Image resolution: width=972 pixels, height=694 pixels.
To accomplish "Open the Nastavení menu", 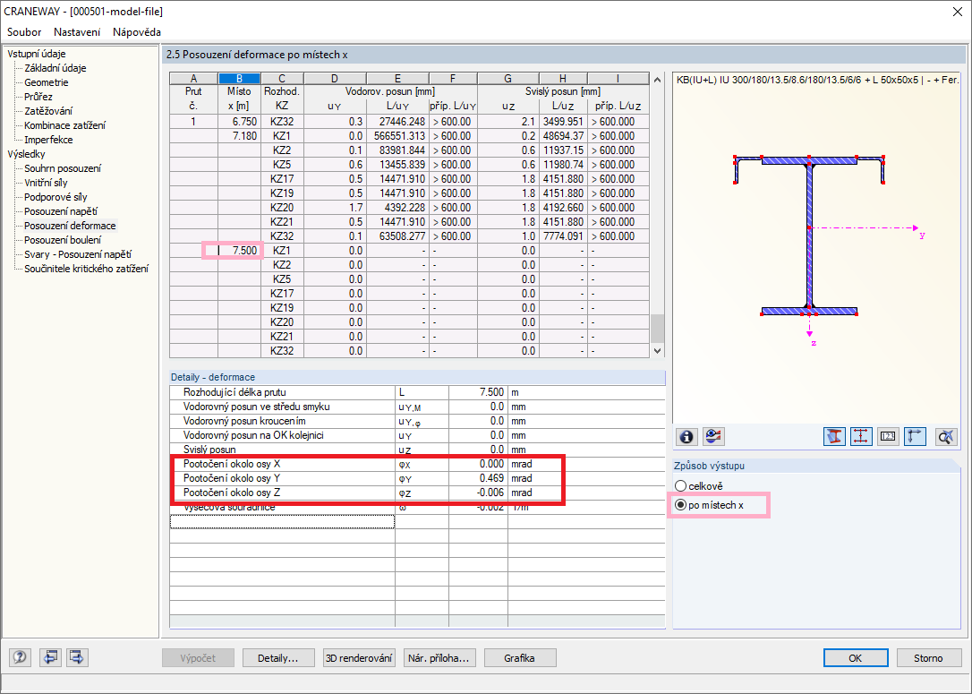I will (x=77, y=31).
